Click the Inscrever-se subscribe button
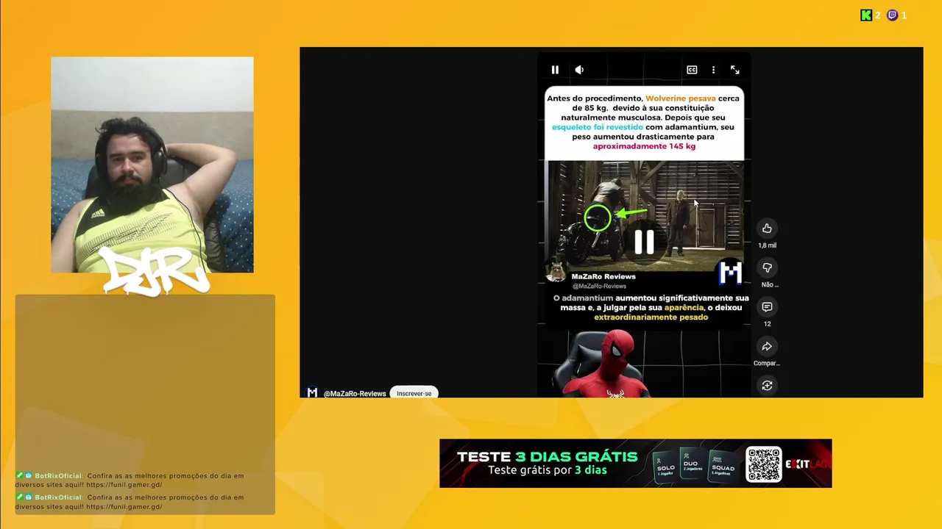This screenshot has height=529, width=942. 414,393
